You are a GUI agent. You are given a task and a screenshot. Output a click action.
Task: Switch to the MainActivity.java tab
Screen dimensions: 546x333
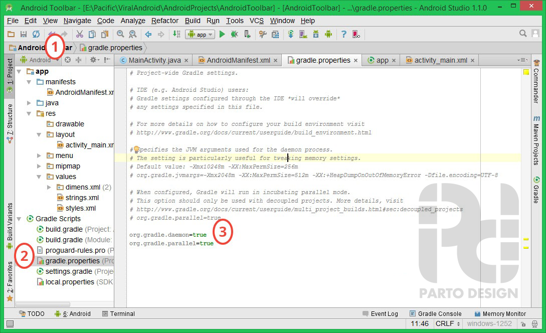(x=154, y=60)
